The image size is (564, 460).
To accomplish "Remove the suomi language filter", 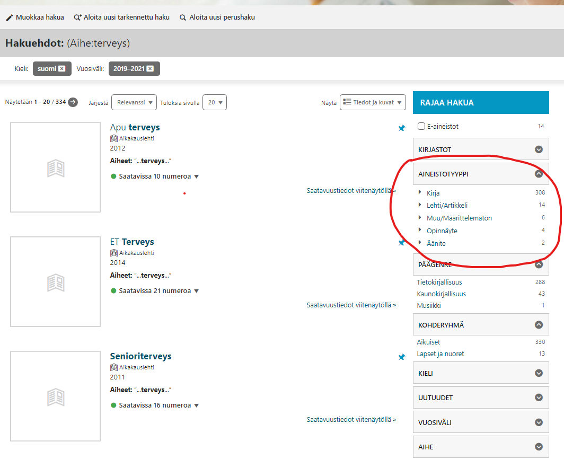I will click(62, 69).
